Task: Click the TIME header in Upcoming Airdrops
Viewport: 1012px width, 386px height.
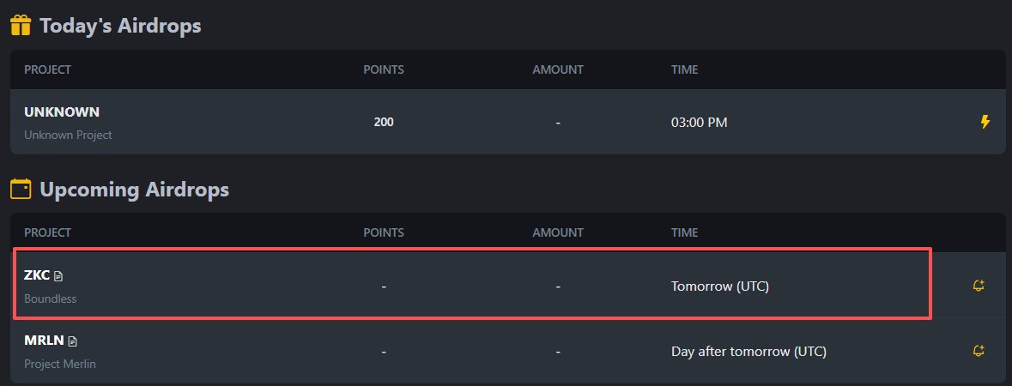Action: tap(684, 232)
